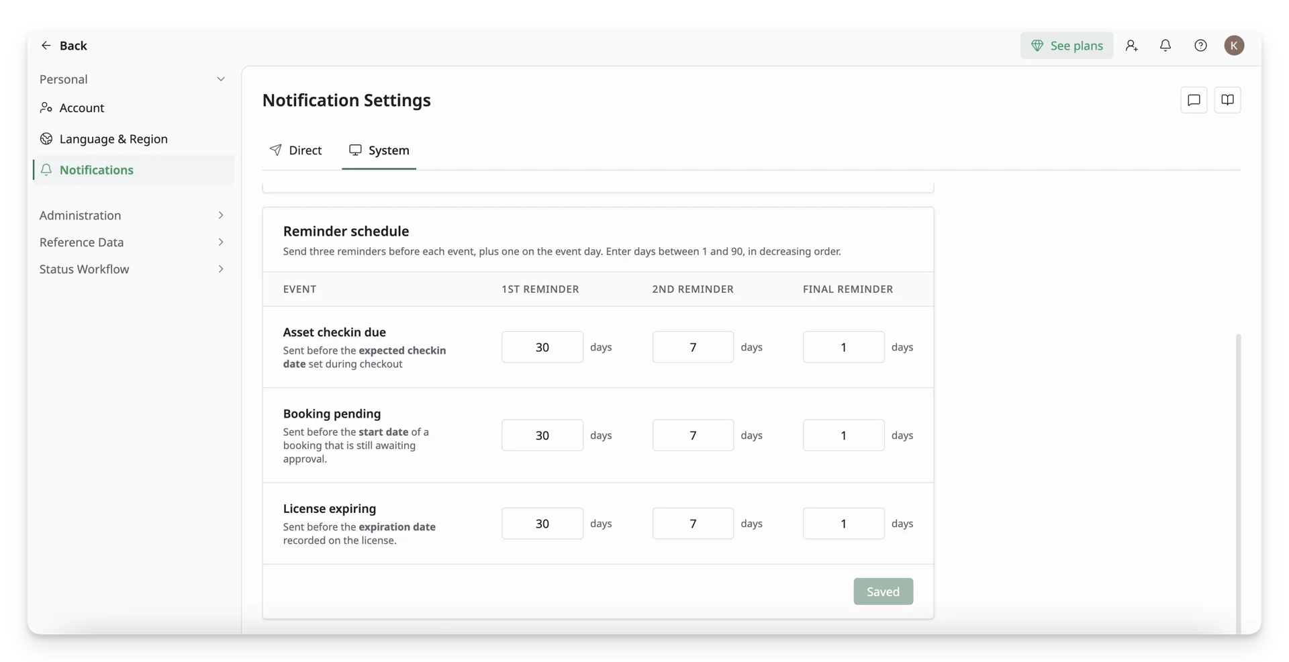
Task: Open the notifications bell in top bar
Action: pos(1165,46)
